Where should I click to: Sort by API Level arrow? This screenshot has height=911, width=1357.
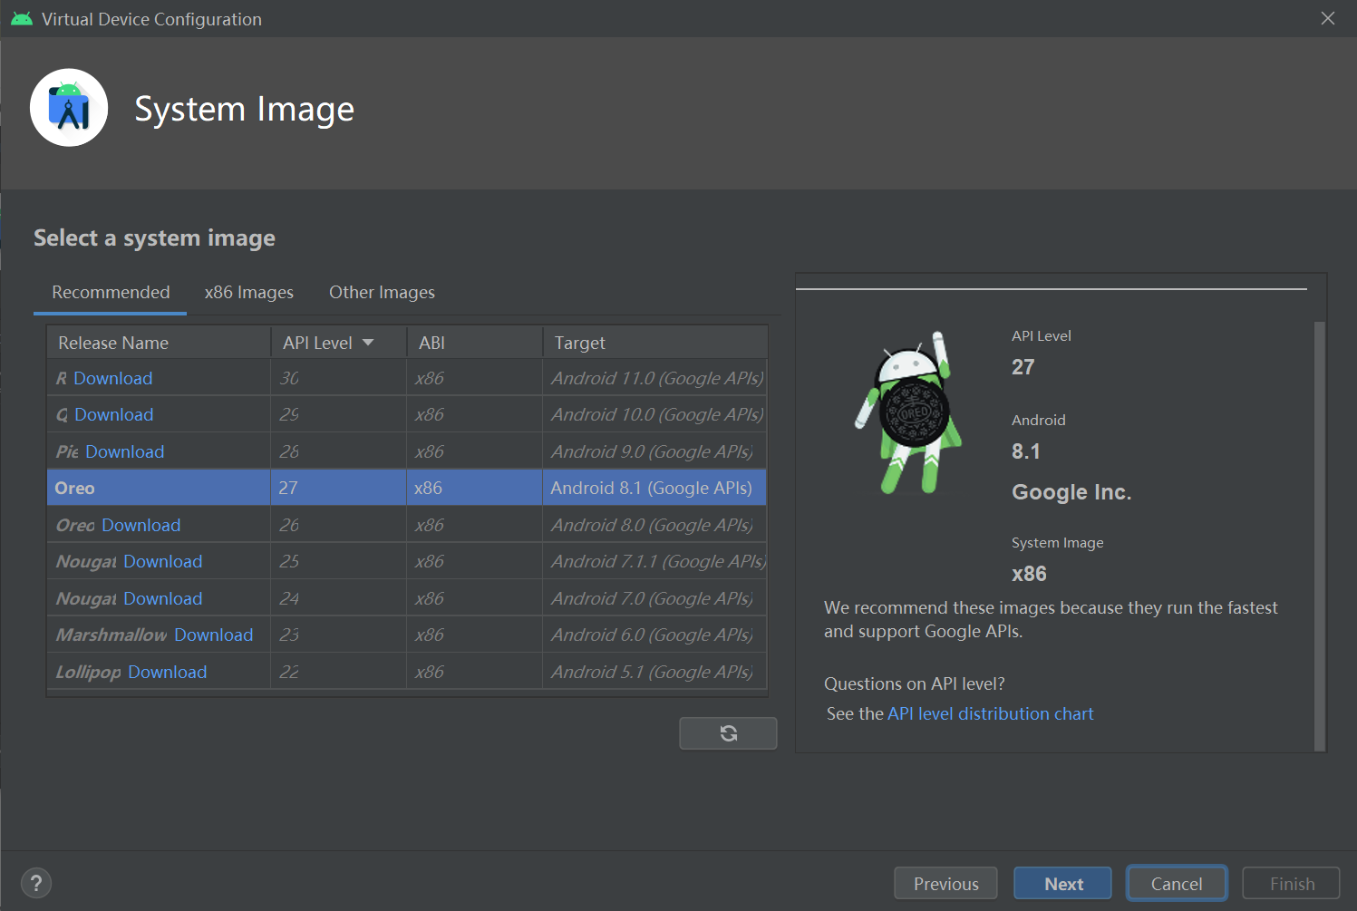[368, 343]
